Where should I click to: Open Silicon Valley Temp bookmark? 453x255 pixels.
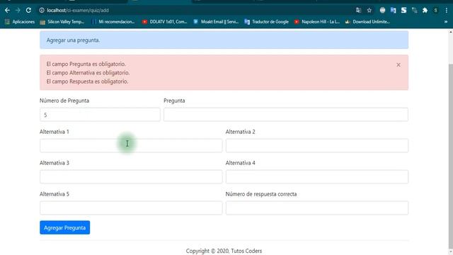[x=62, y=22]
